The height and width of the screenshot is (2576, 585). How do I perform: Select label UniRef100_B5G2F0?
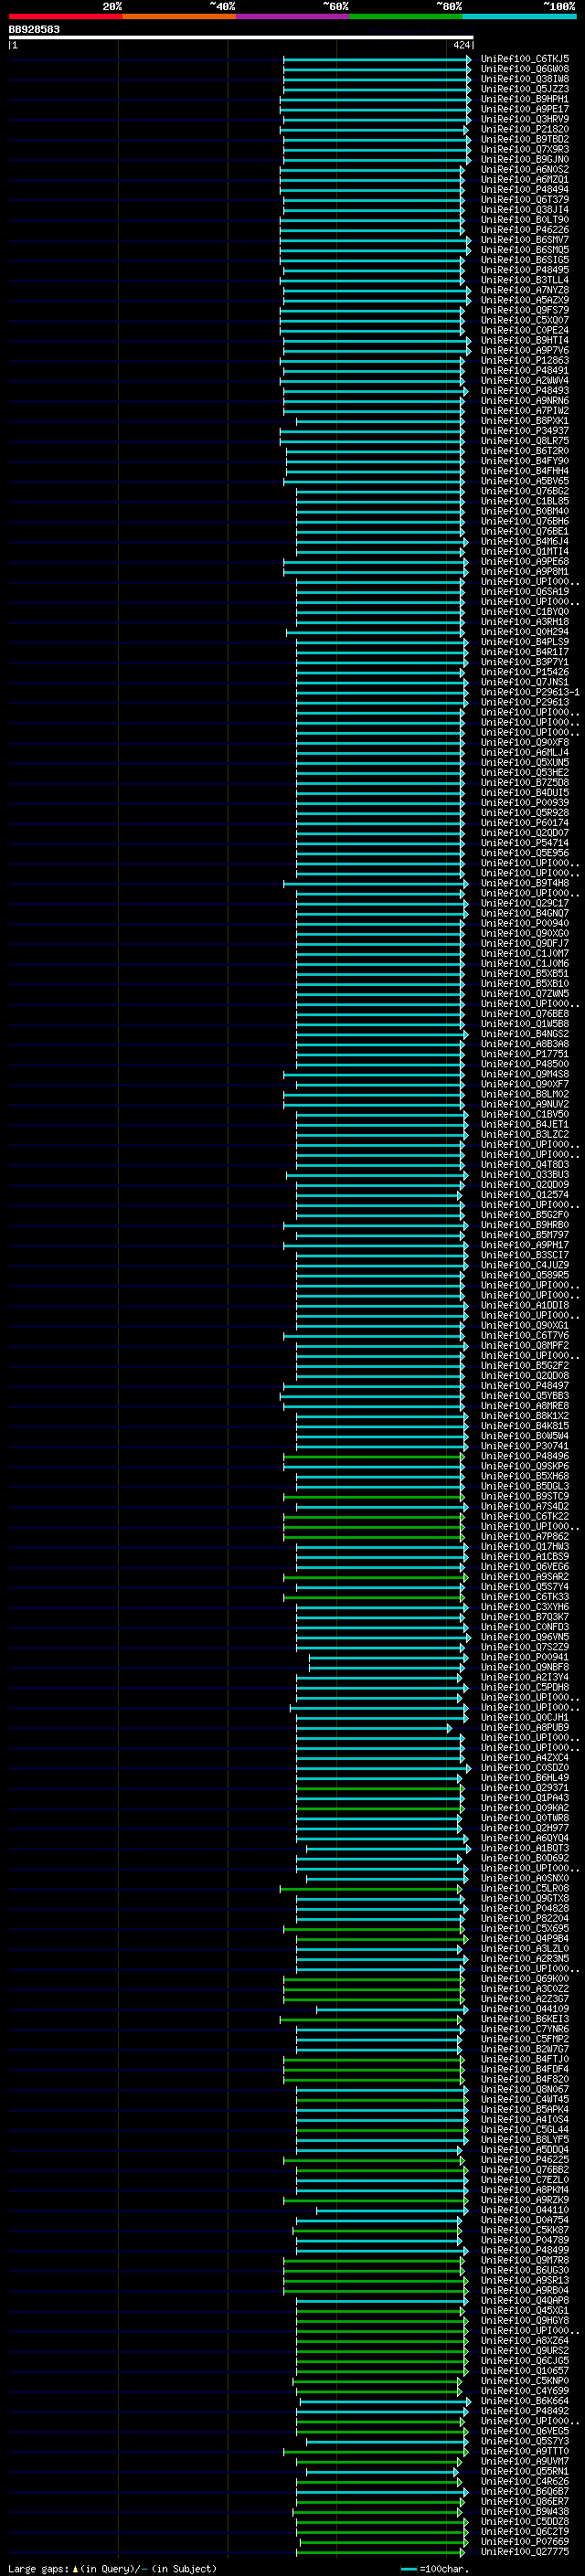(x=525, y=1214)
